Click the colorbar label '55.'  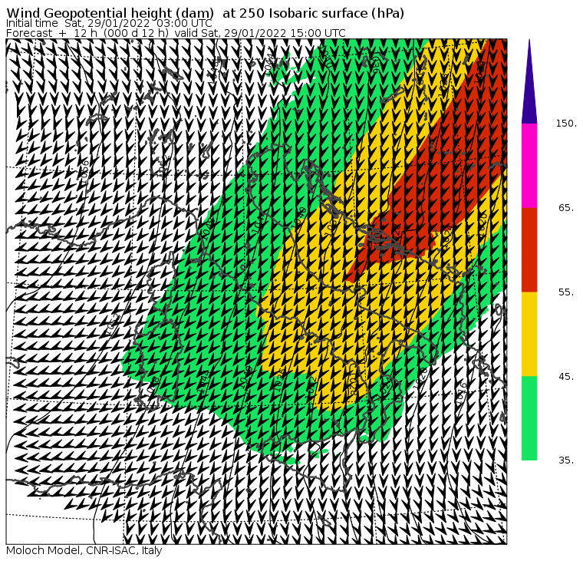click(567, 292)
